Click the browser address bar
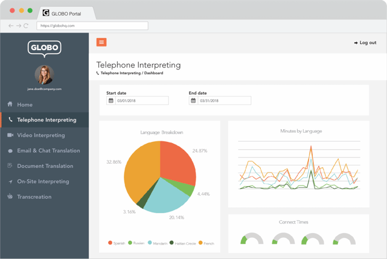The width and height of the screenshot is (387, 259). [92, 26]
